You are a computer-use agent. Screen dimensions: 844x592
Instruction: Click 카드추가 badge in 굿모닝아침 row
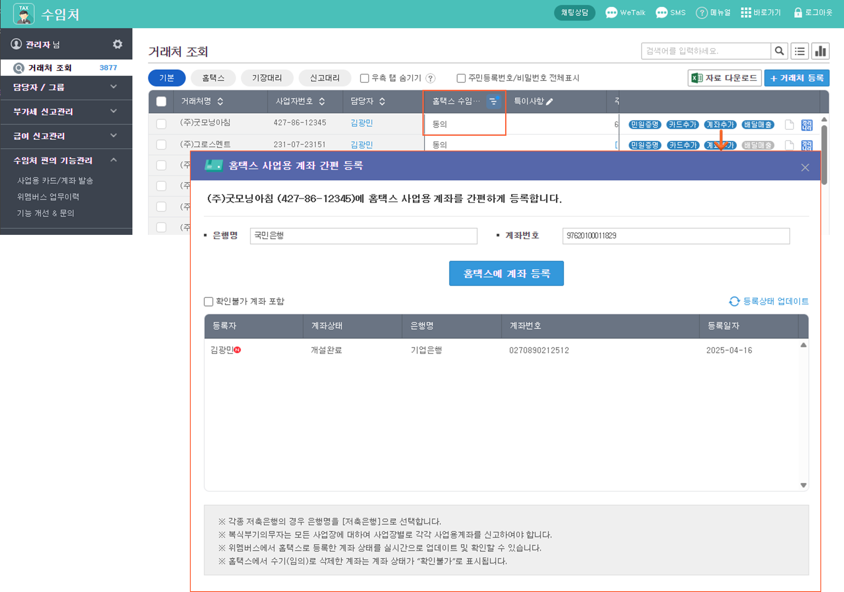682,124
